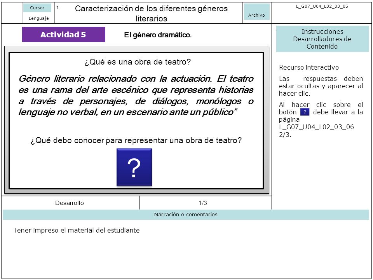The width and height of the screenshot is (373, 280).
Task: Click the number '1.' beside the title
Action: [58, 8]
